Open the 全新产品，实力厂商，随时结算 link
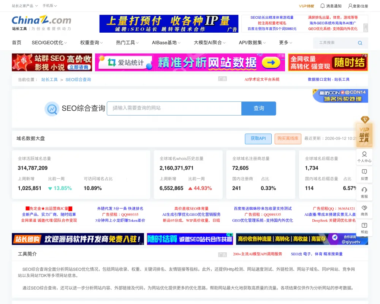The height and width of the screenshot is (304, 380). point(49,214)
